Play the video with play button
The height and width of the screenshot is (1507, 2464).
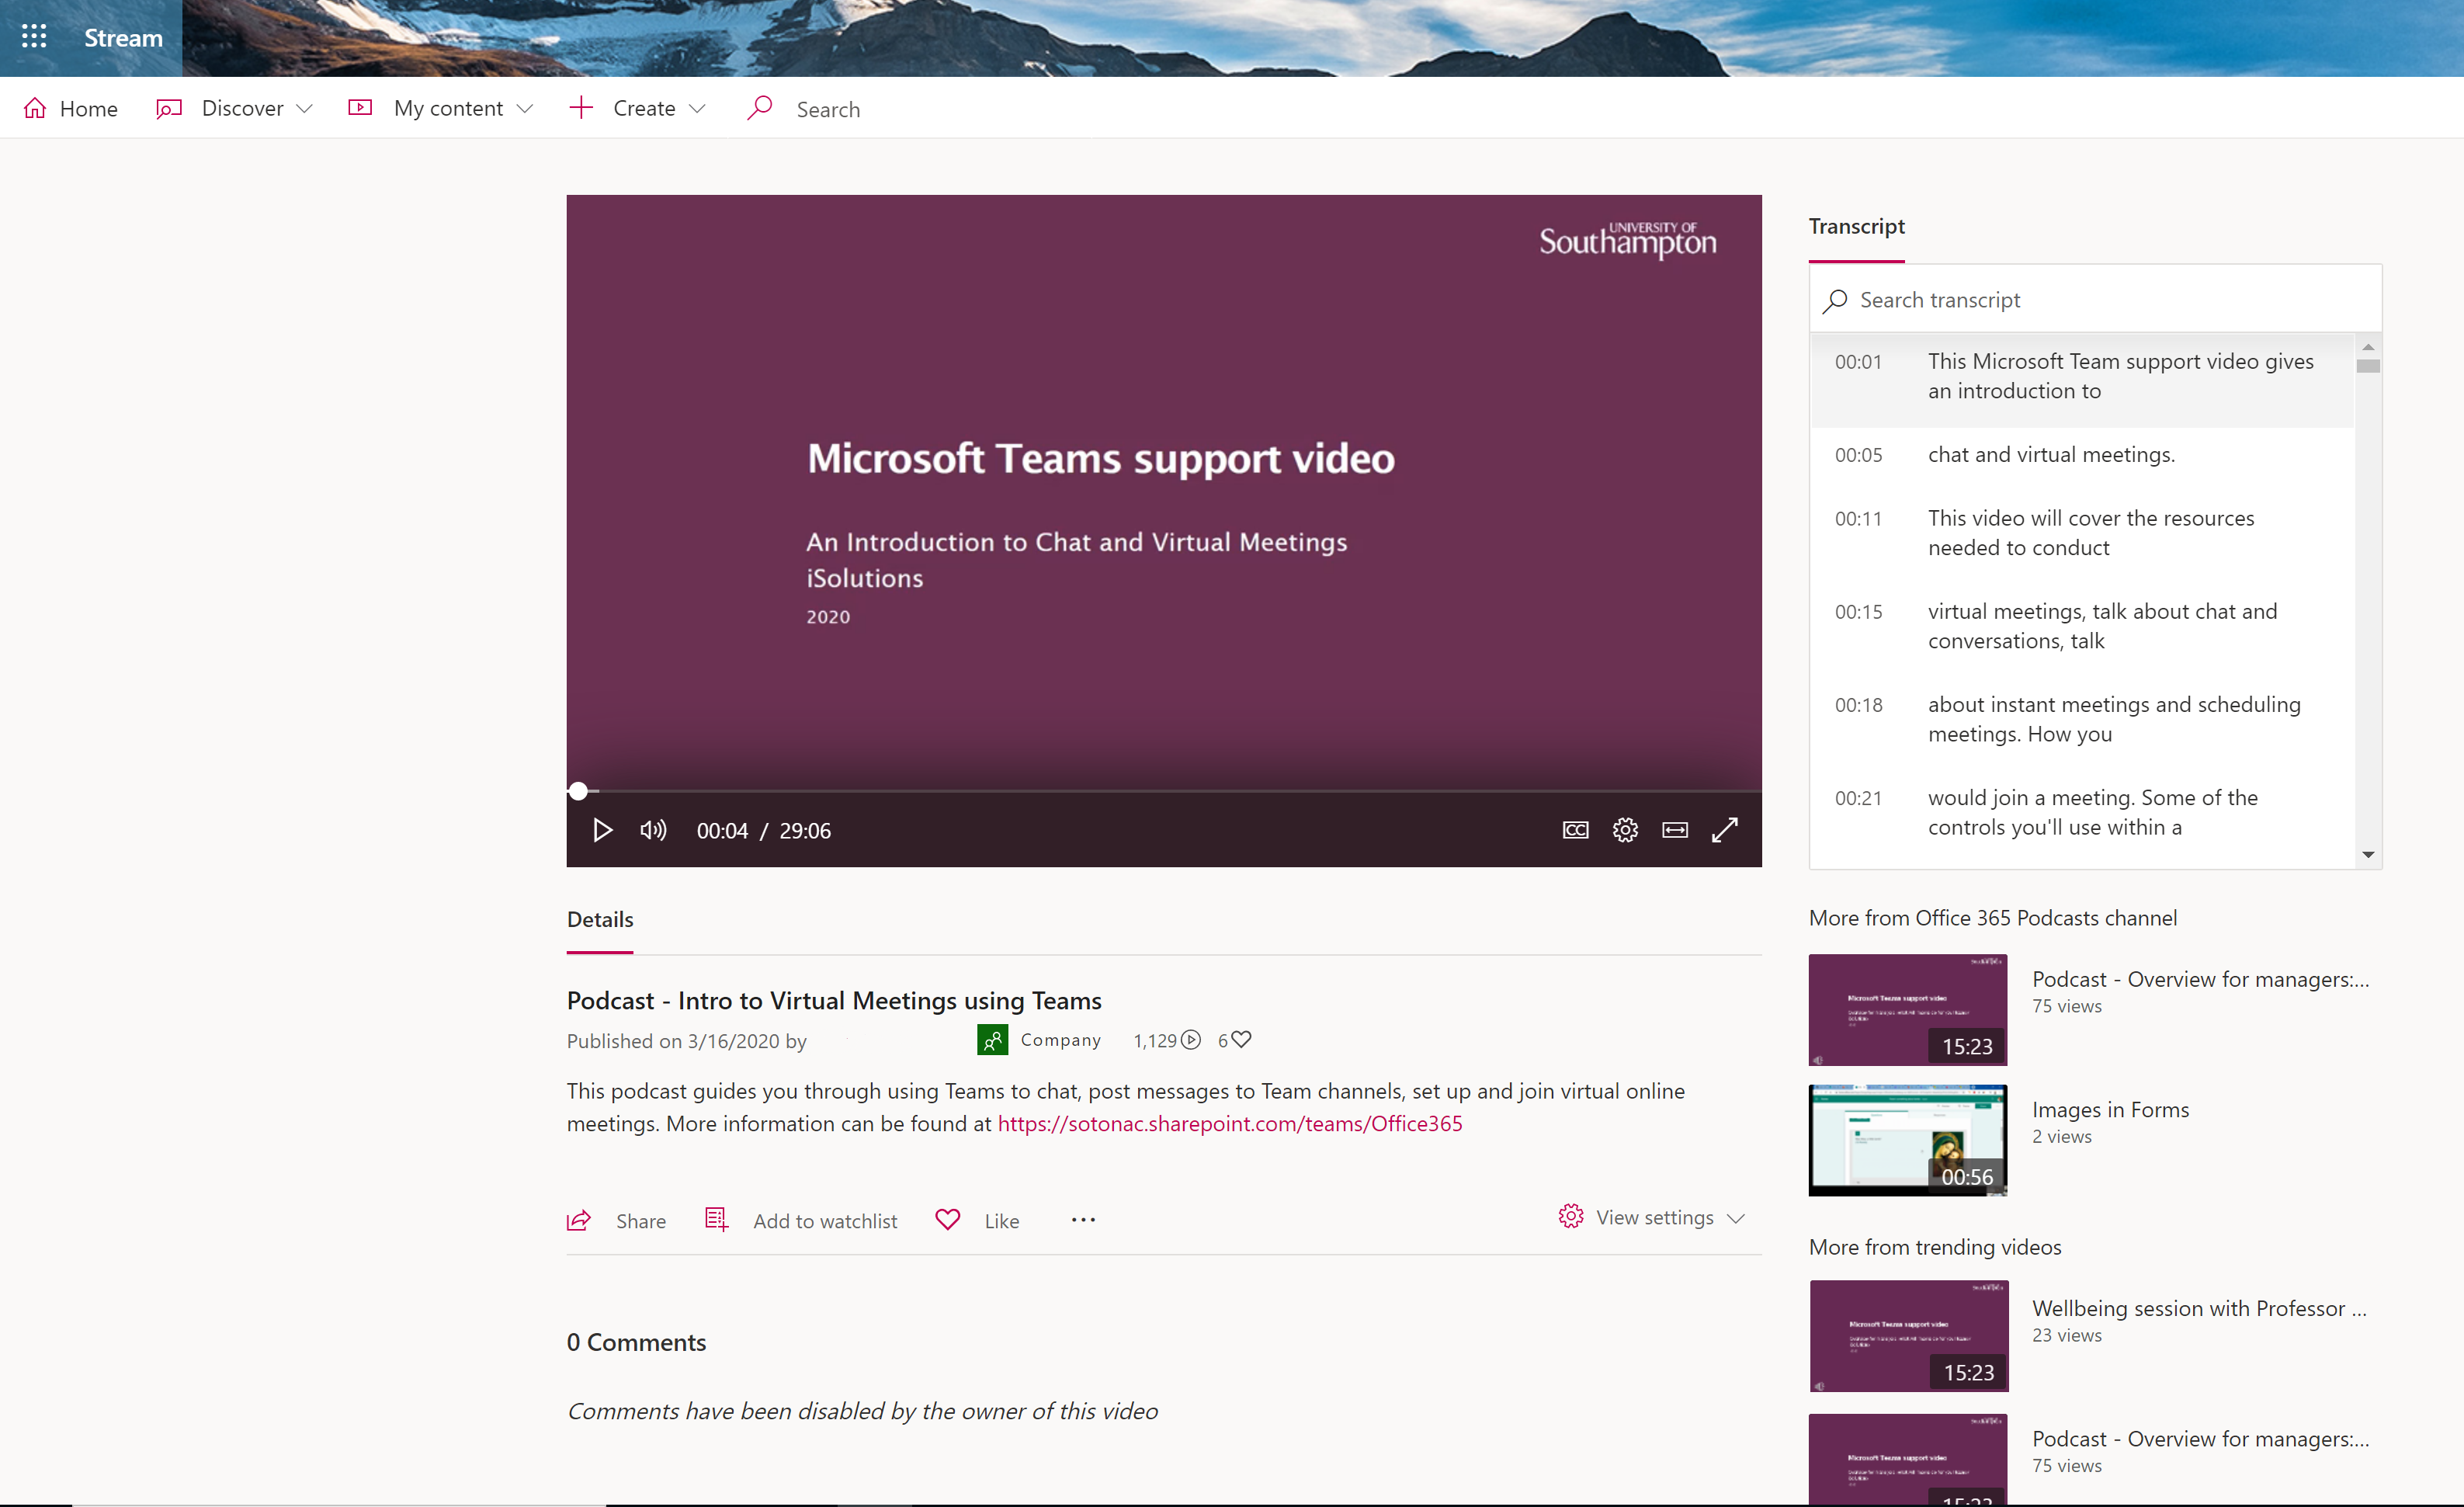pos(602,830)
